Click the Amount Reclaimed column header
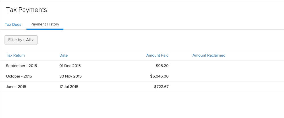Image resolution: width=284 pixels, height=118 pixels. click(209, 55)
